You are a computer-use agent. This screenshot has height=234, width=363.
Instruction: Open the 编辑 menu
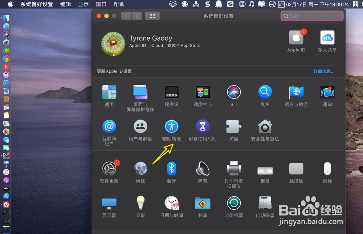[65, 4]
